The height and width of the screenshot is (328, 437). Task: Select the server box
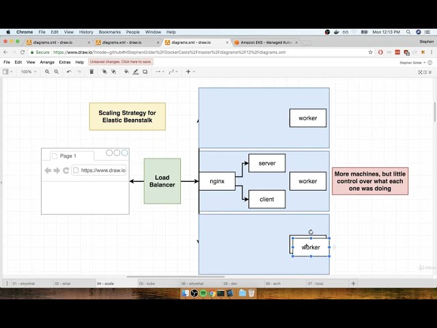click(x=267, y=163)
